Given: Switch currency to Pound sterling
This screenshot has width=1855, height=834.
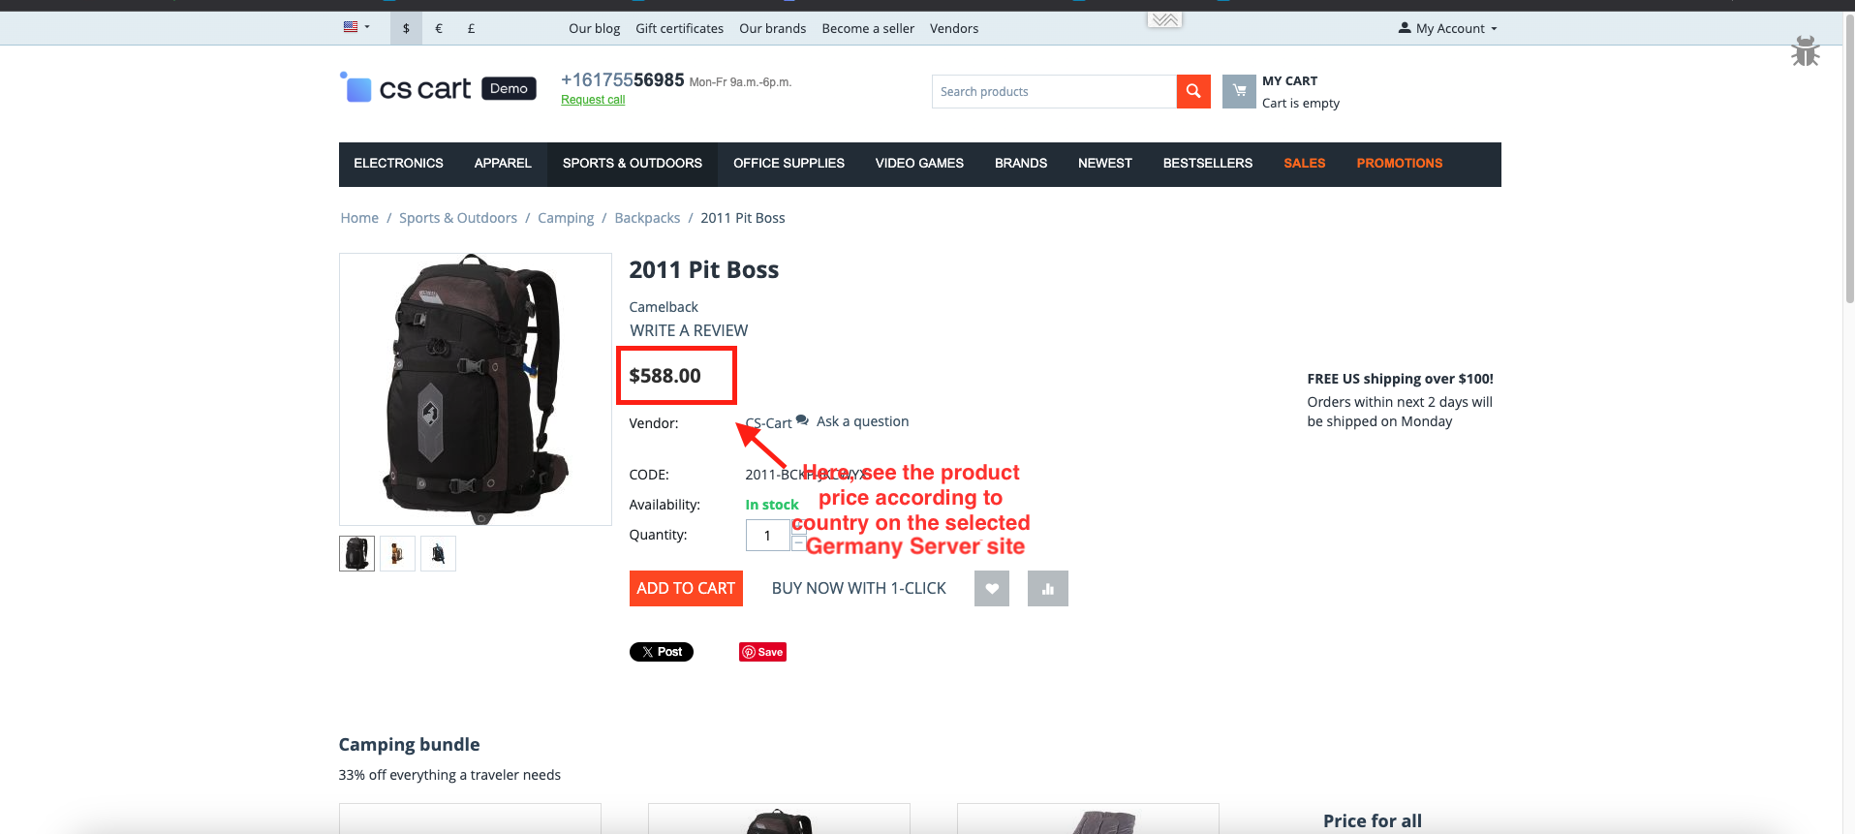Looking at the screenshot, I should click(x=471, y=28).
